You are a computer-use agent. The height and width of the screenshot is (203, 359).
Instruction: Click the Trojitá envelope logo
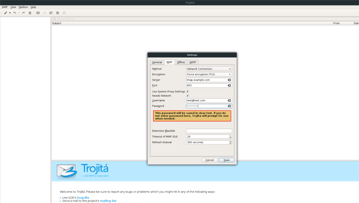(x=67, y=171)
